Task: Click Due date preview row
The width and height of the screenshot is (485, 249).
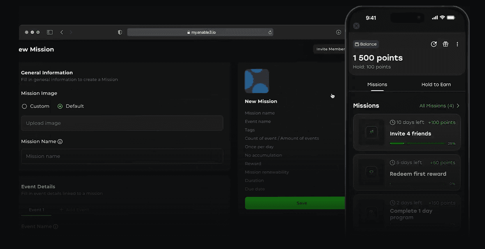Action: [255, 189]
